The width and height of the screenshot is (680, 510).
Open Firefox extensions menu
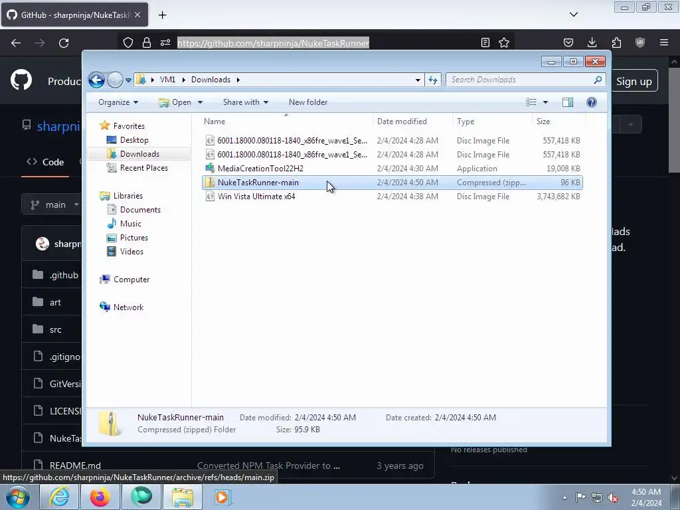616,42
